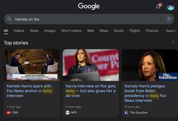Open the Google account profile avatar
The image size is (178, 121).
(170, 6)
